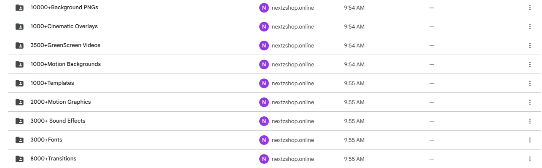The image size is (542, 168).
Task: Open the 1000+Templates folder name
Action: pos(52,83)
